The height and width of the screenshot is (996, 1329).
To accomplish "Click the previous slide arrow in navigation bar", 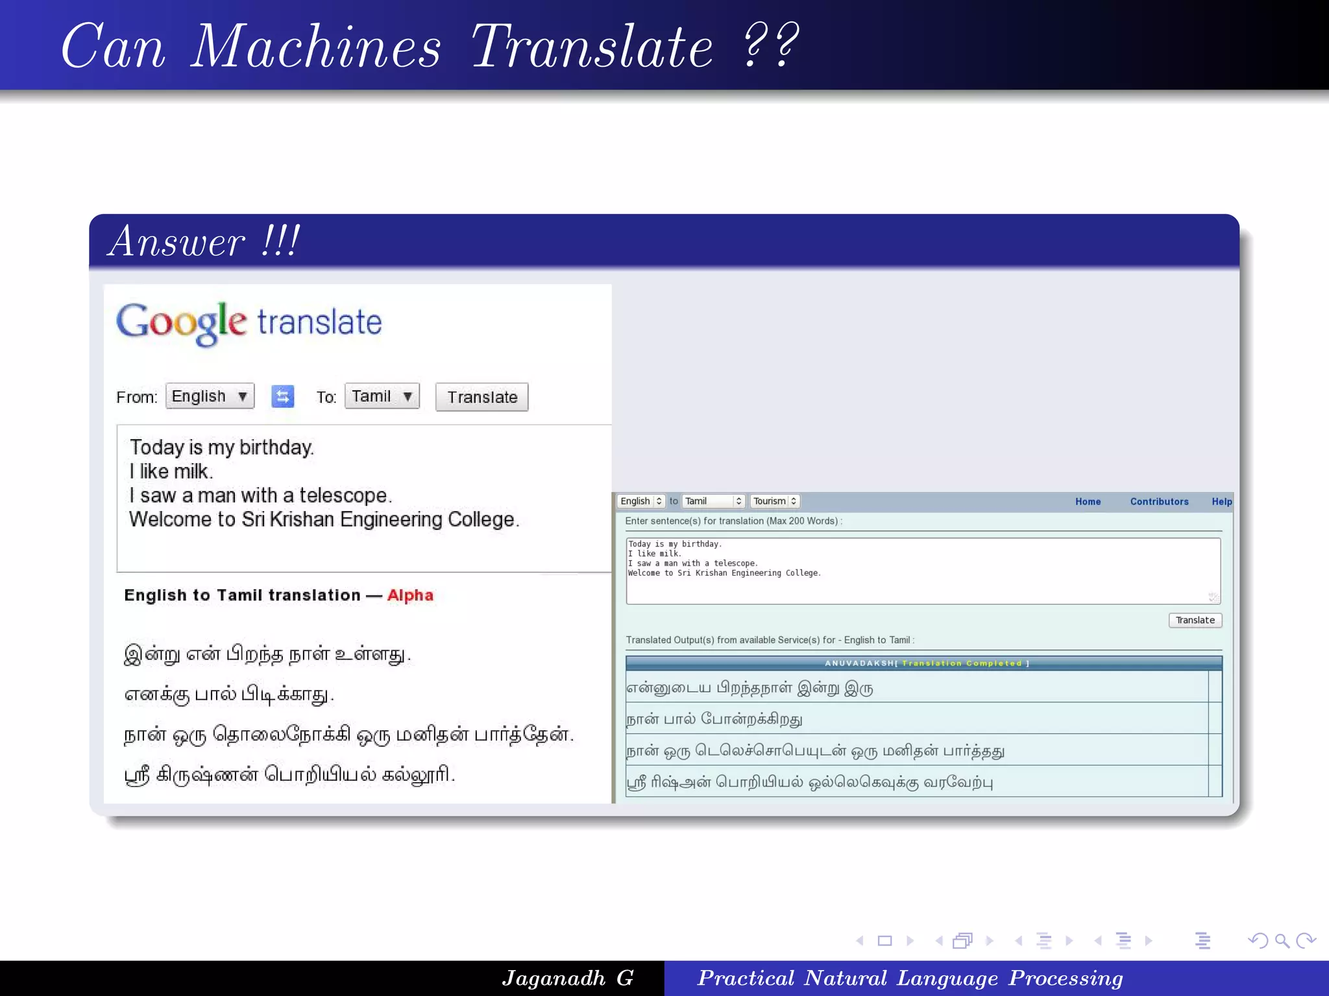I will (860, 940).
